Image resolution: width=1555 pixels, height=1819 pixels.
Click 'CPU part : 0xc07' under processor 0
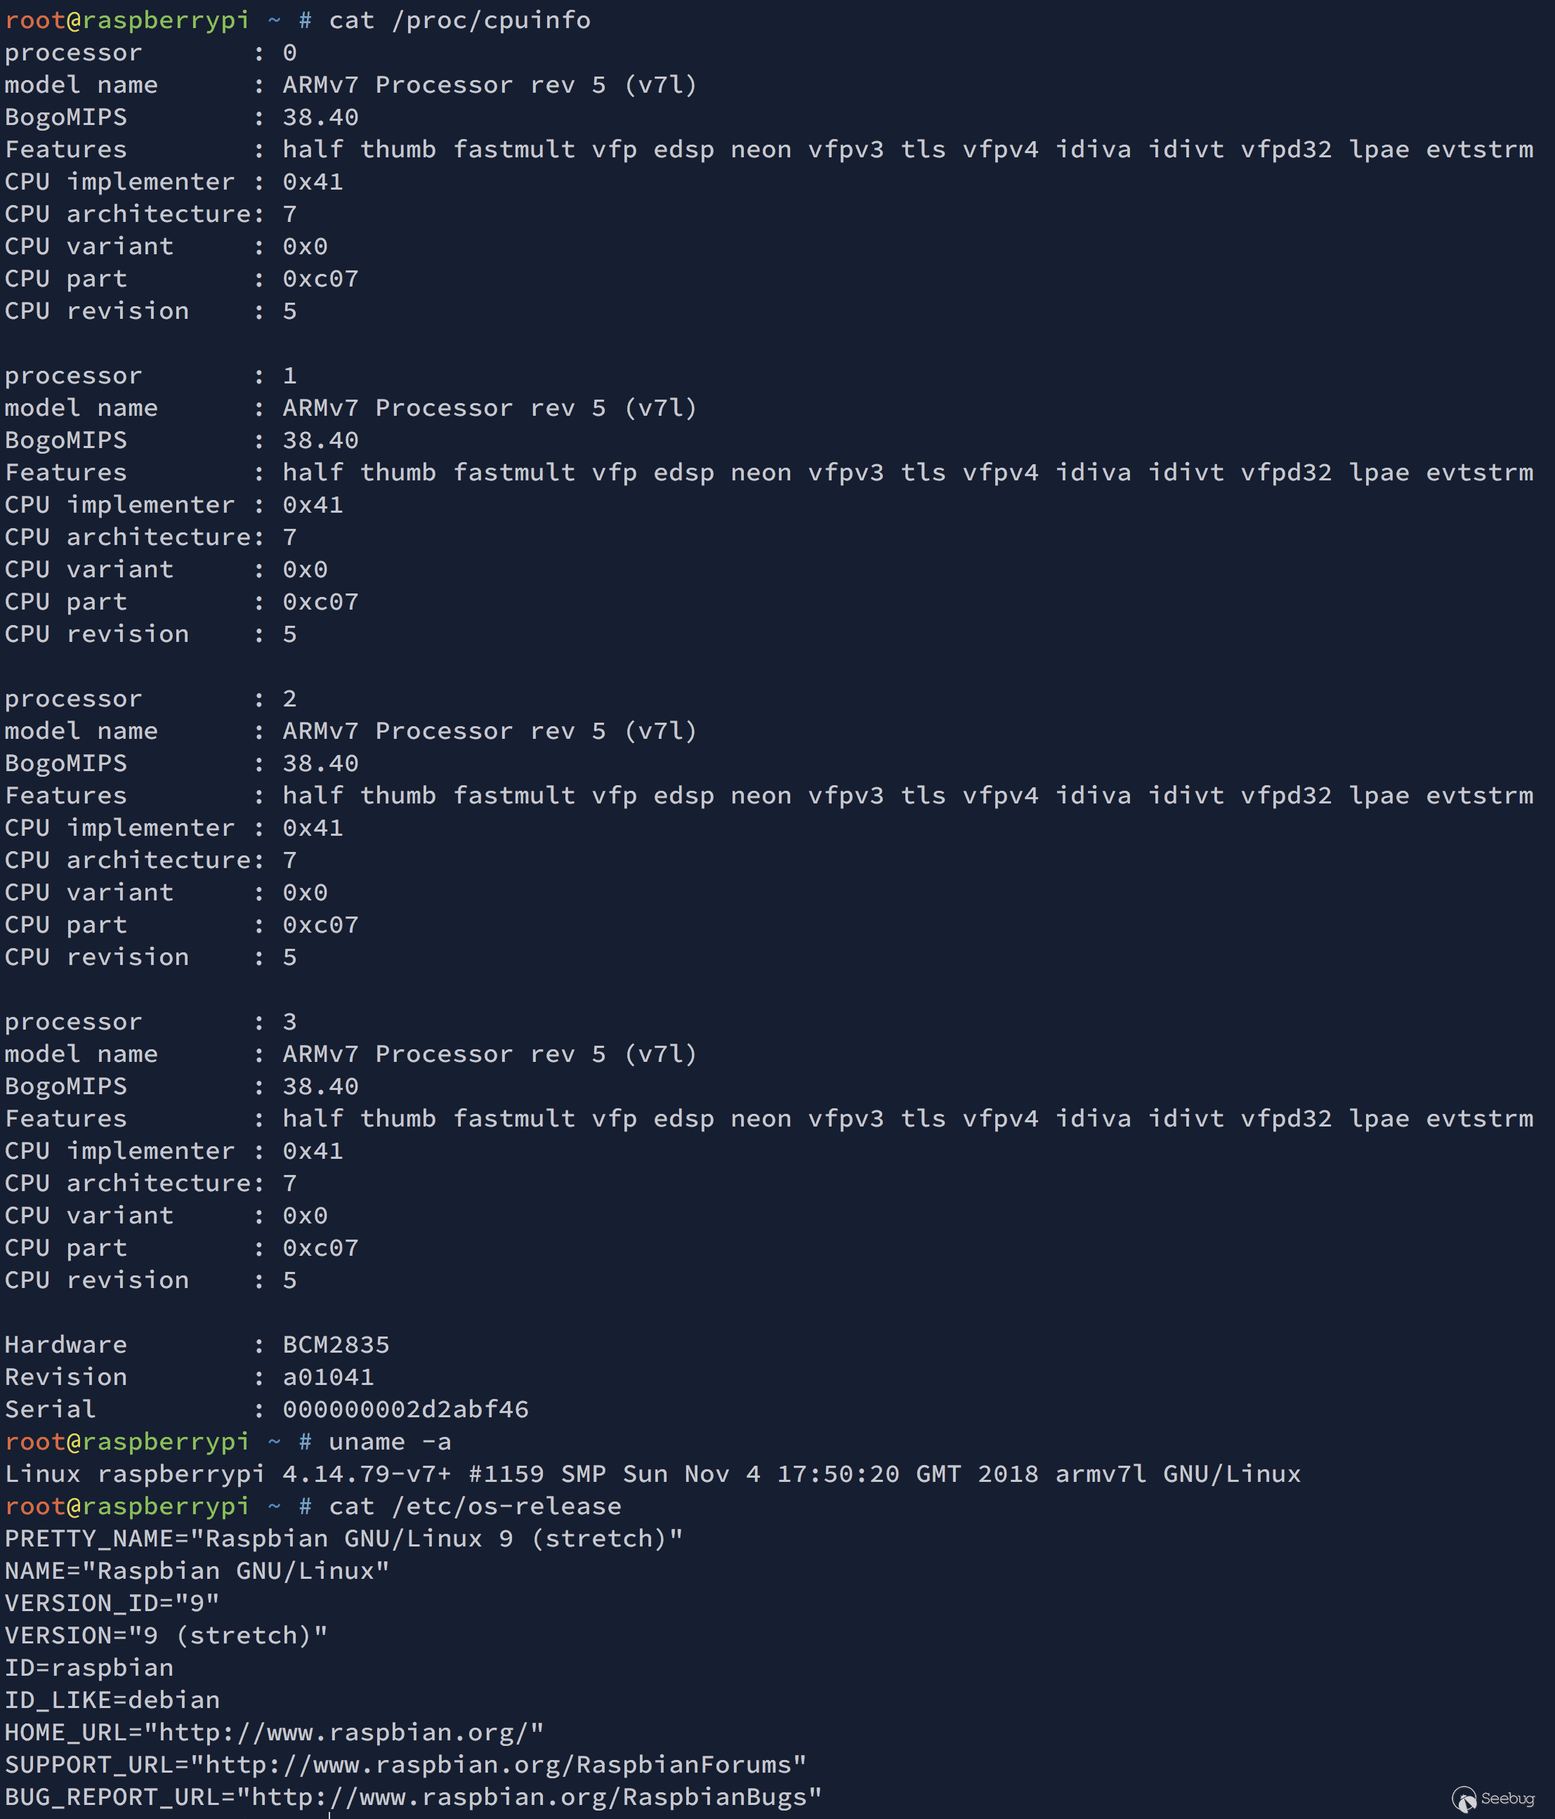[182, 280]
